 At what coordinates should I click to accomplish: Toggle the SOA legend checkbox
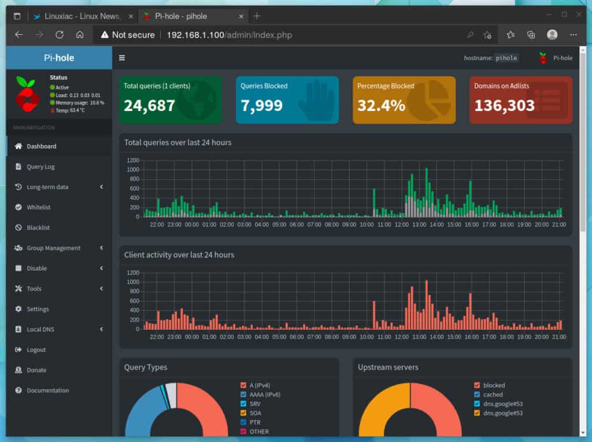[243, 413]
